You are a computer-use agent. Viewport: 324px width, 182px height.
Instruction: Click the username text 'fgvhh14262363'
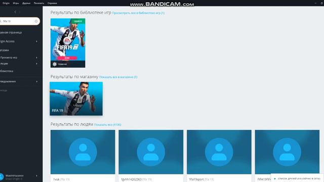pos(132,179)
